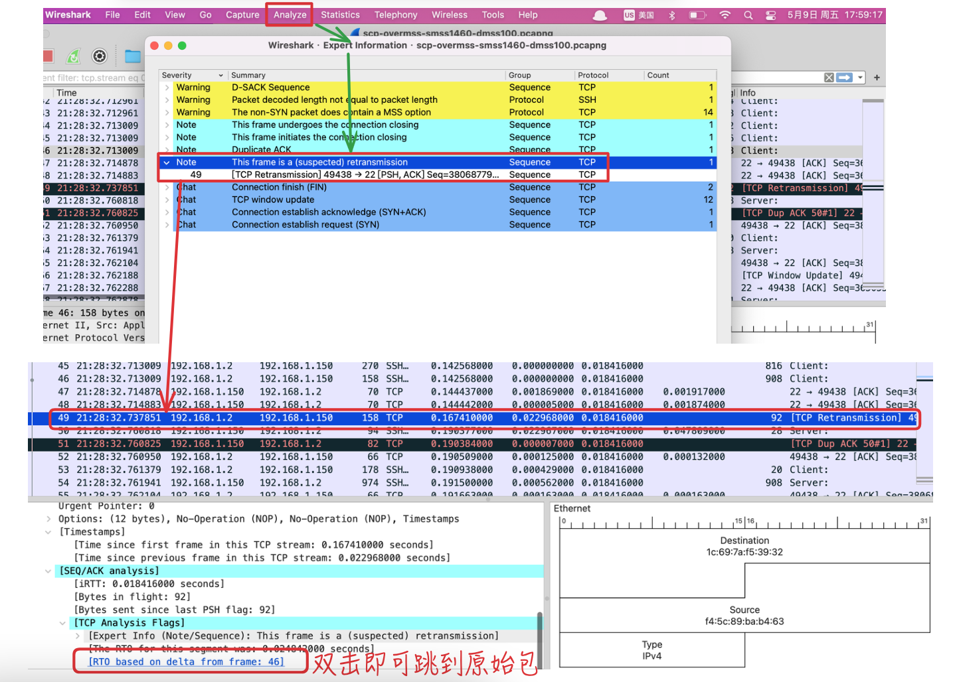
Task: Expand 'frame undergoes the connection closing' note
Action: click(167, 125)
